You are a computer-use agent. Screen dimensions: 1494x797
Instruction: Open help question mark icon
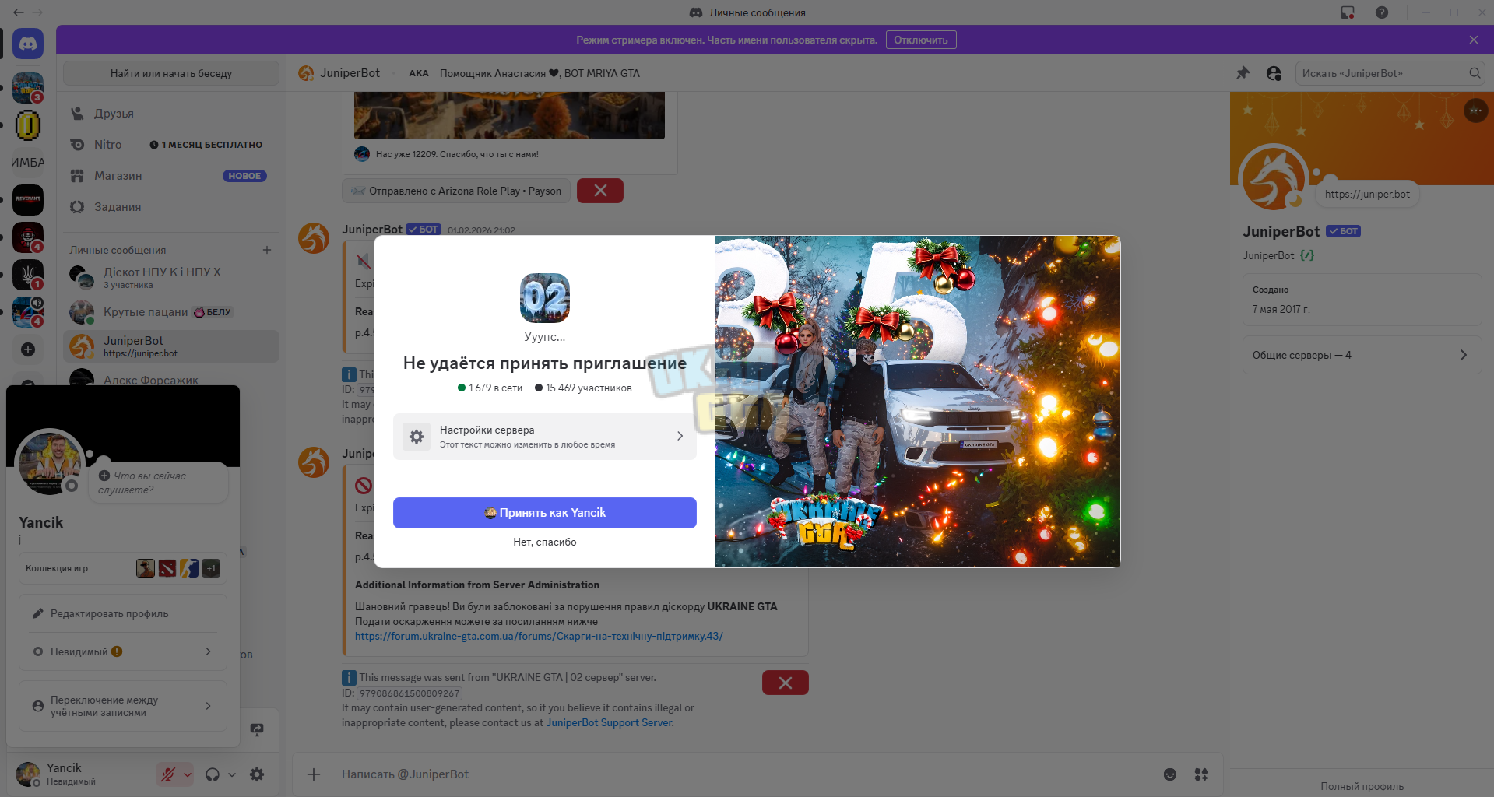[x=1382, y=12]
